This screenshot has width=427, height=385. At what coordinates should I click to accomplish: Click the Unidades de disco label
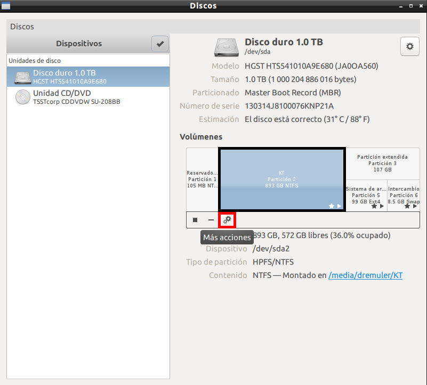[35, 61]
